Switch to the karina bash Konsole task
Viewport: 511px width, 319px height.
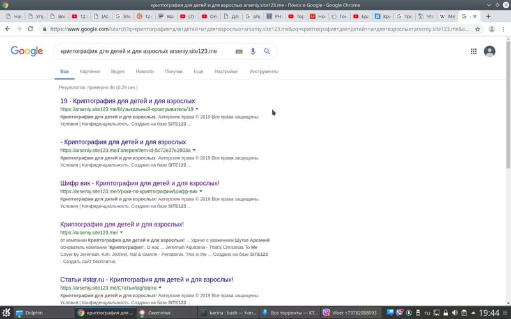pyautogui.click(x=228, y=313)
